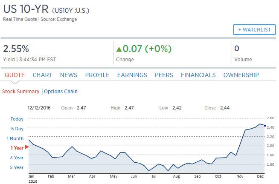
Task: Add US 10-YR to watchlist
Action: [x=254, y=30]
